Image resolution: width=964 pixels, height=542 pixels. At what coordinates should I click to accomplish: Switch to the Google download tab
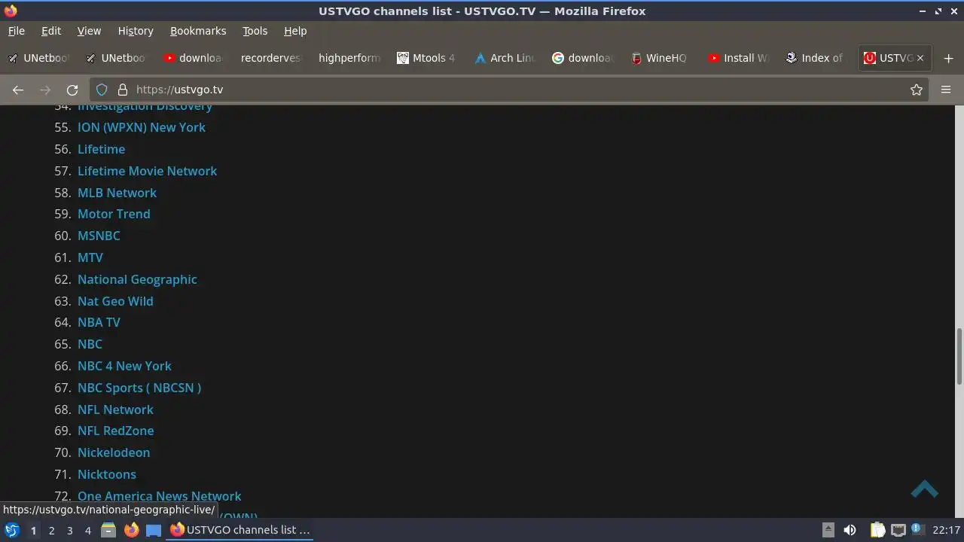click(x=582, y=58)
